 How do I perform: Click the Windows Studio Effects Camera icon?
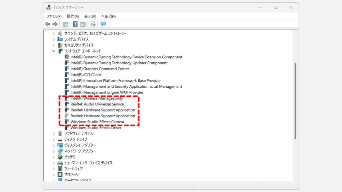[x=67, y=122]
